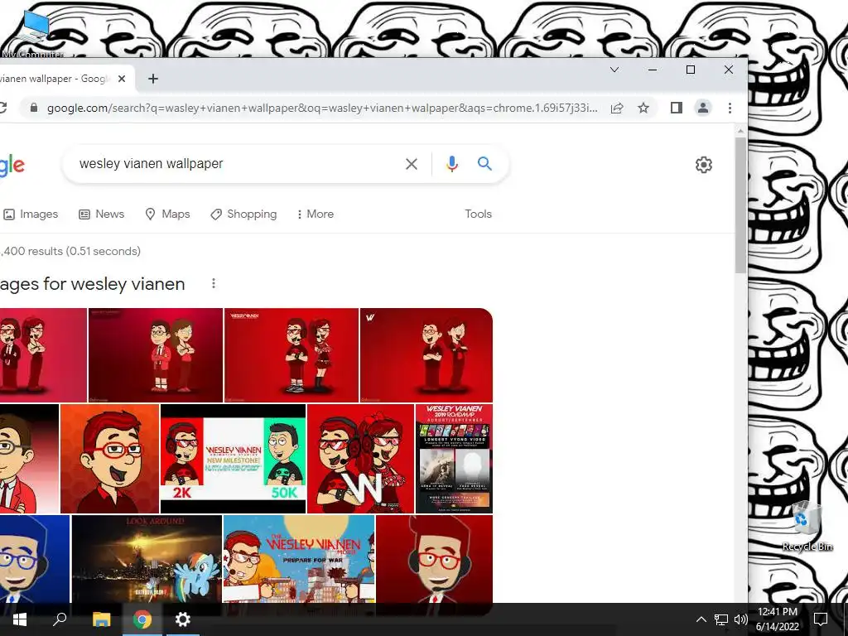Image resolution: width=848 pixels, height=636 pixels.
Task: Open File Explorer from the taskbar
Action: point(101,619)
